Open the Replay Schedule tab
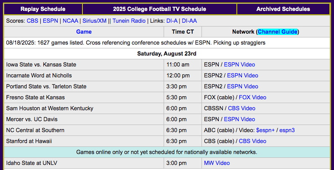This screenshot has width=334, height=170. tap(43, 9)
